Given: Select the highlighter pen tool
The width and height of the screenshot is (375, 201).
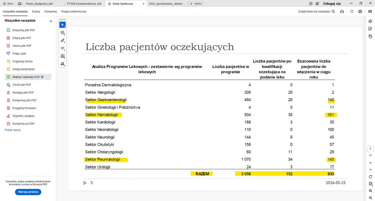Looking at the screenshot, I should pyautogui.click(x=62, y=40).
